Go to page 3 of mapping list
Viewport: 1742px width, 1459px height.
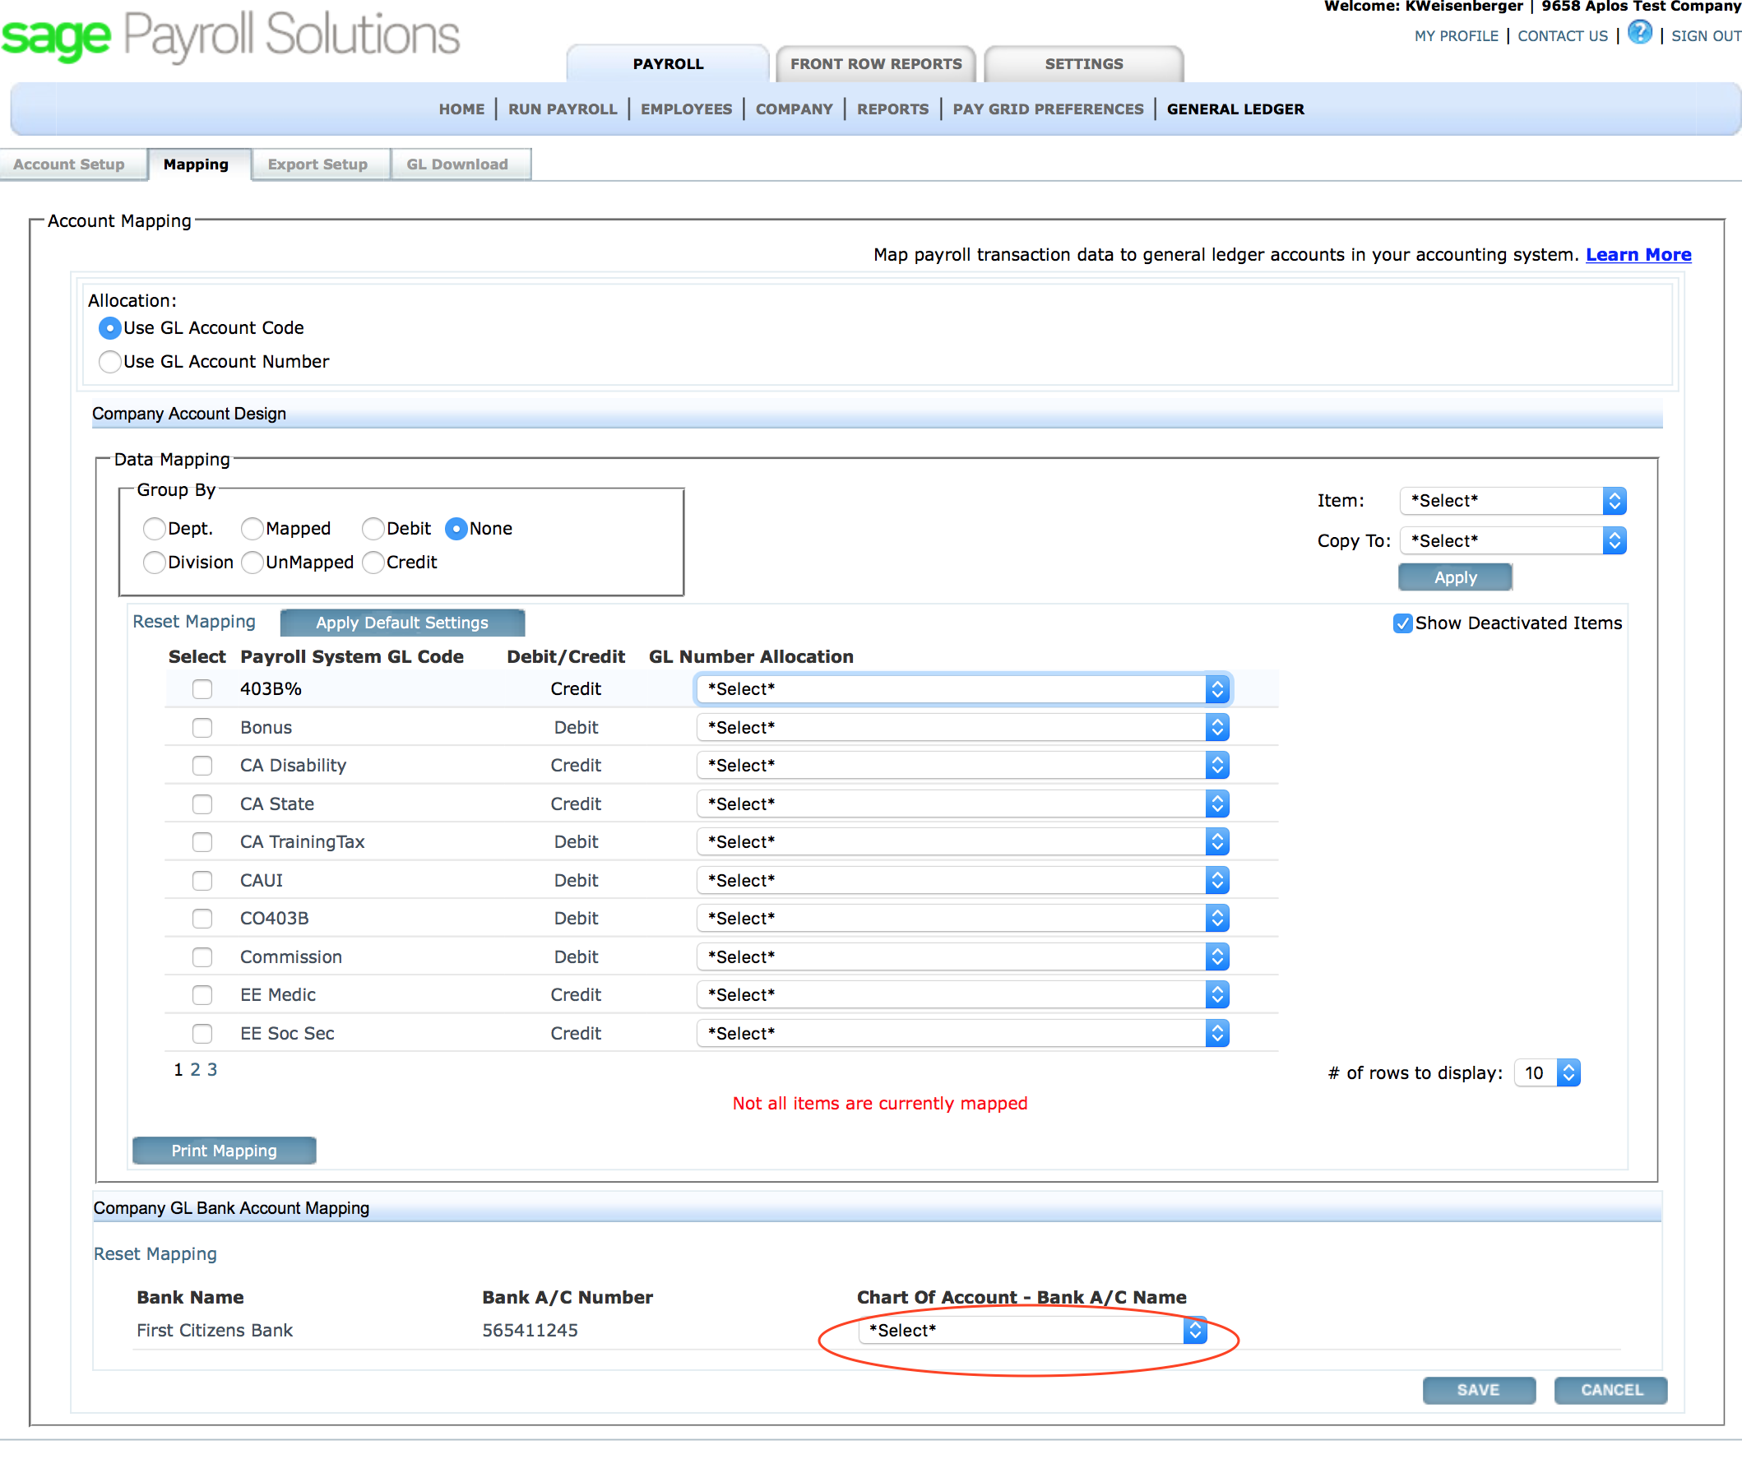tap(212, 1071)
